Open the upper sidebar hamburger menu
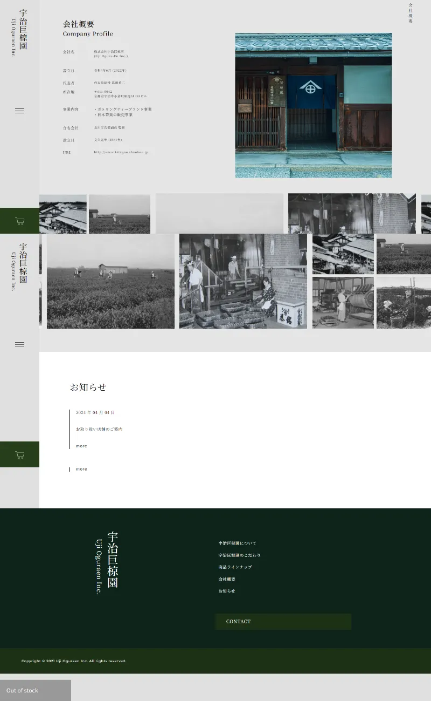Screen dimensions: 431x701 (x=19, y=111)
